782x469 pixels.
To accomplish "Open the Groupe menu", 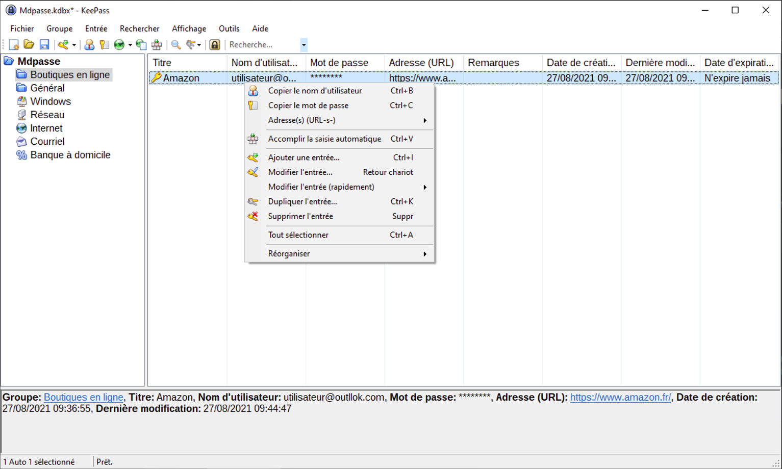I will click(x=59, y=29).
